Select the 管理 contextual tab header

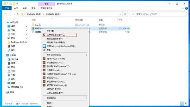47,4
